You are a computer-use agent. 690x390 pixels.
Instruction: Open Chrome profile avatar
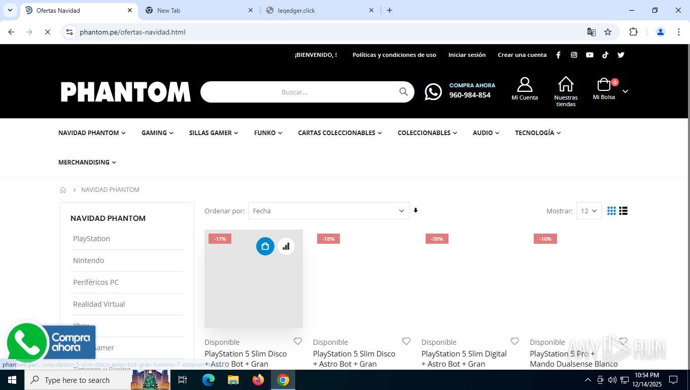[x=661, y=32]
